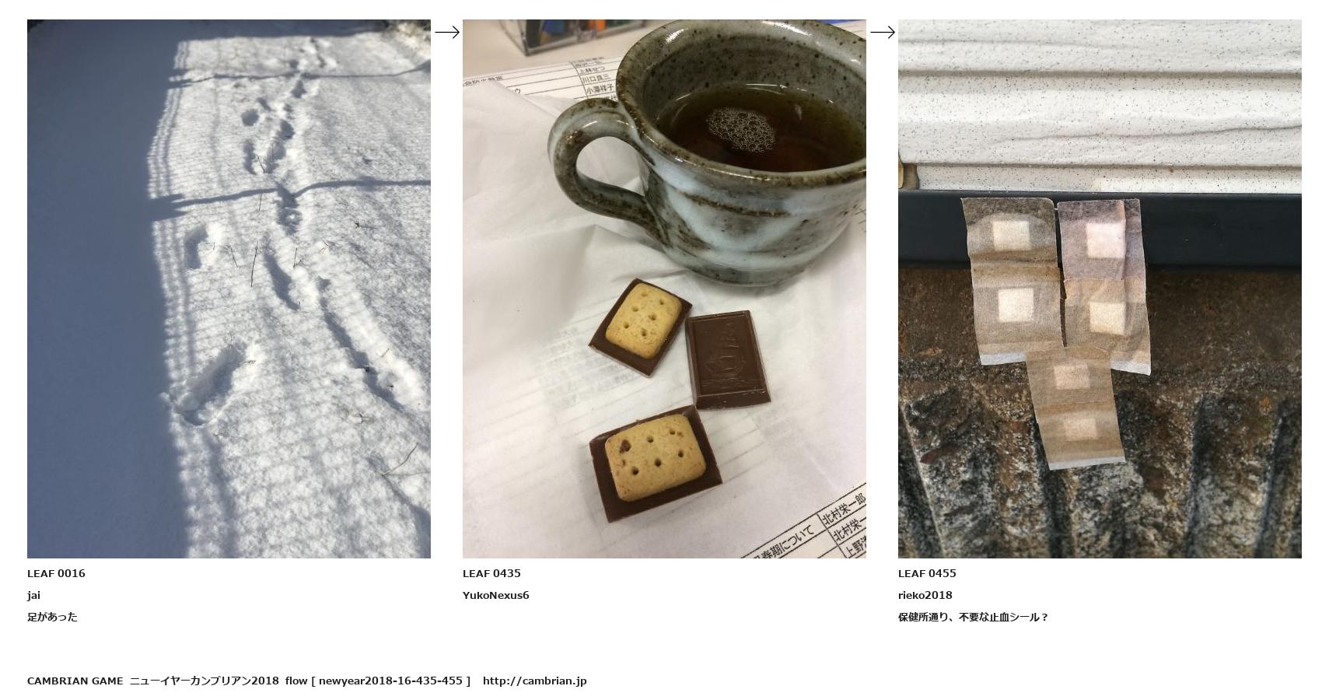Open the snowy footprints photo
Image resolution: width=1329 pixels, height=700 pixels.
pos(229,289)
